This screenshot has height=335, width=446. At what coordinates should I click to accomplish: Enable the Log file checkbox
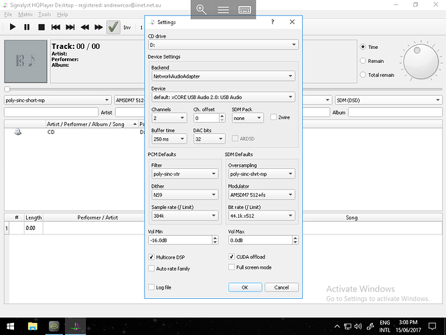151,287
